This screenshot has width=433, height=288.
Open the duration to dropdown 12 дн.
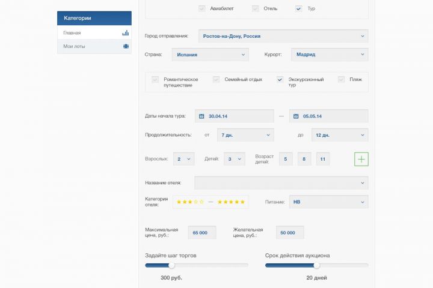tap(340, 135)
